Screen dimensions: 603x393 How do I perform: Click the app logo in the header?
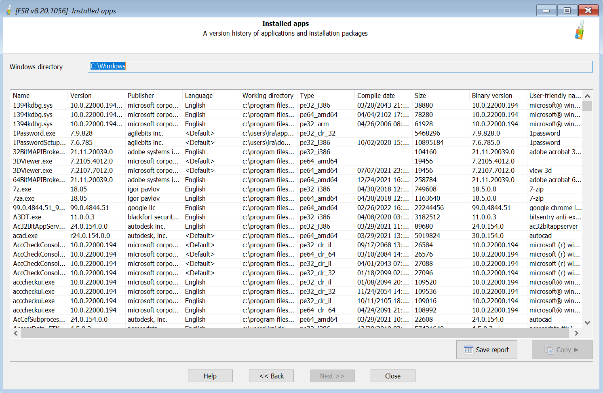click(580, 30)
